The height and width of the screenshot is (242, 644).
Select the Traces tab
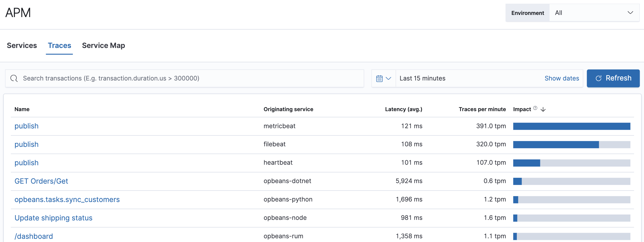coord(59,45)
